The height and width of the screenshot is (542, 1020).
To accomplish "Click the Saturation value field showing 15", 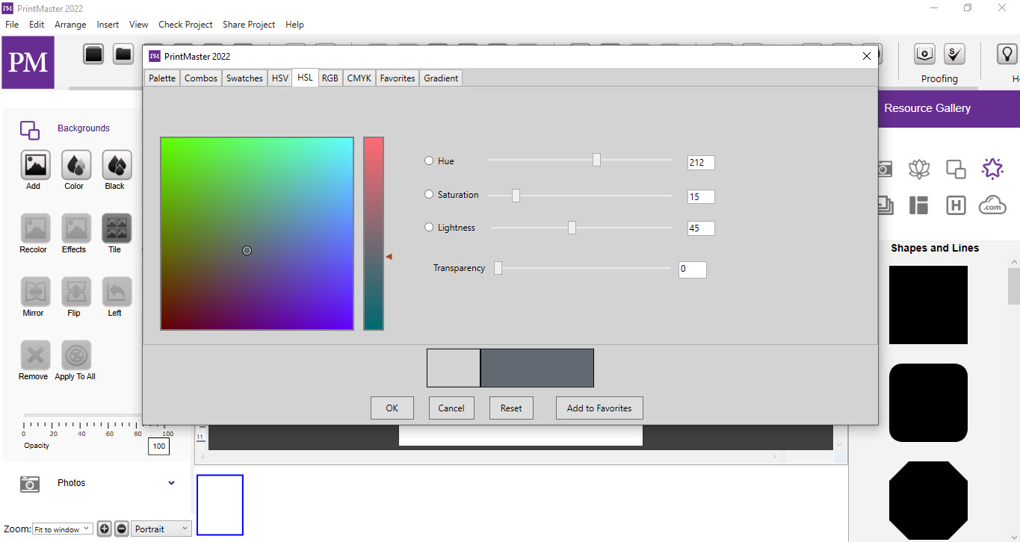I will (x=701, y=196).
